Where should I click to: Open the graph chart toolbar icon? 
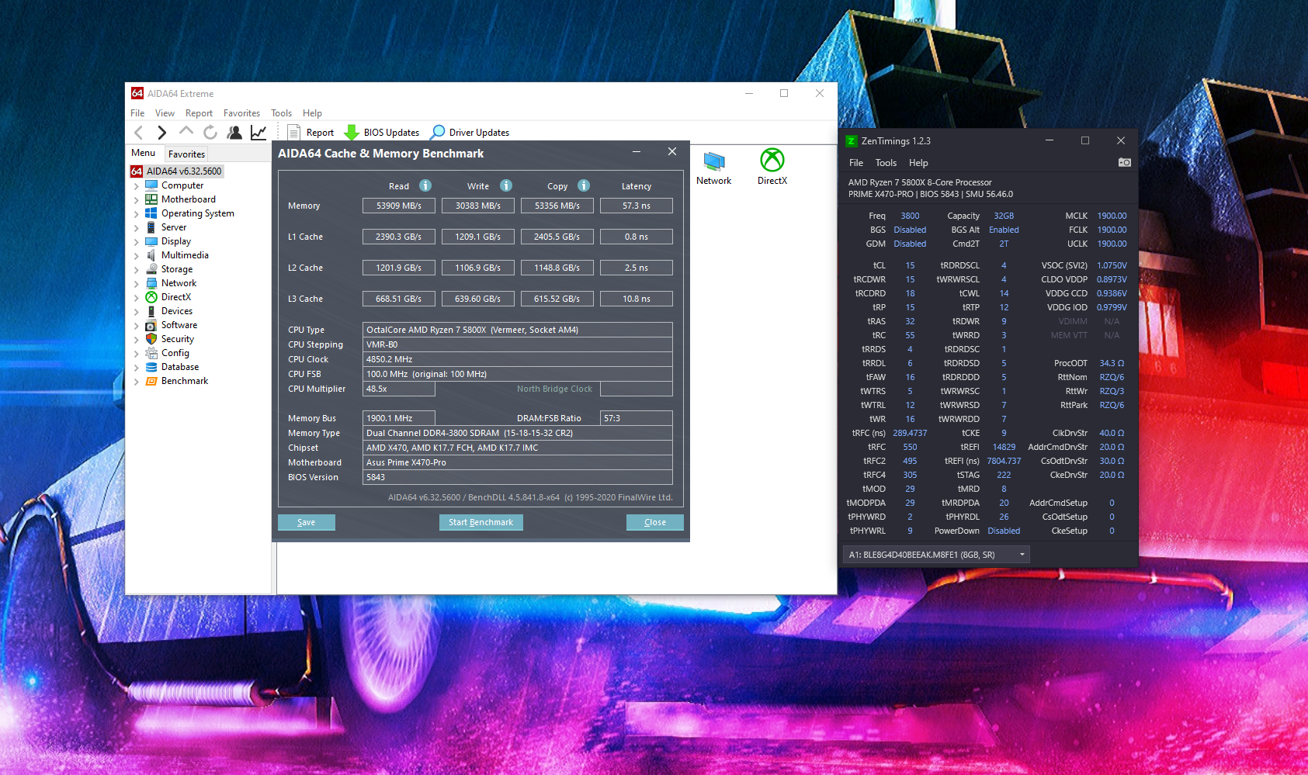(x=258, y=133)
